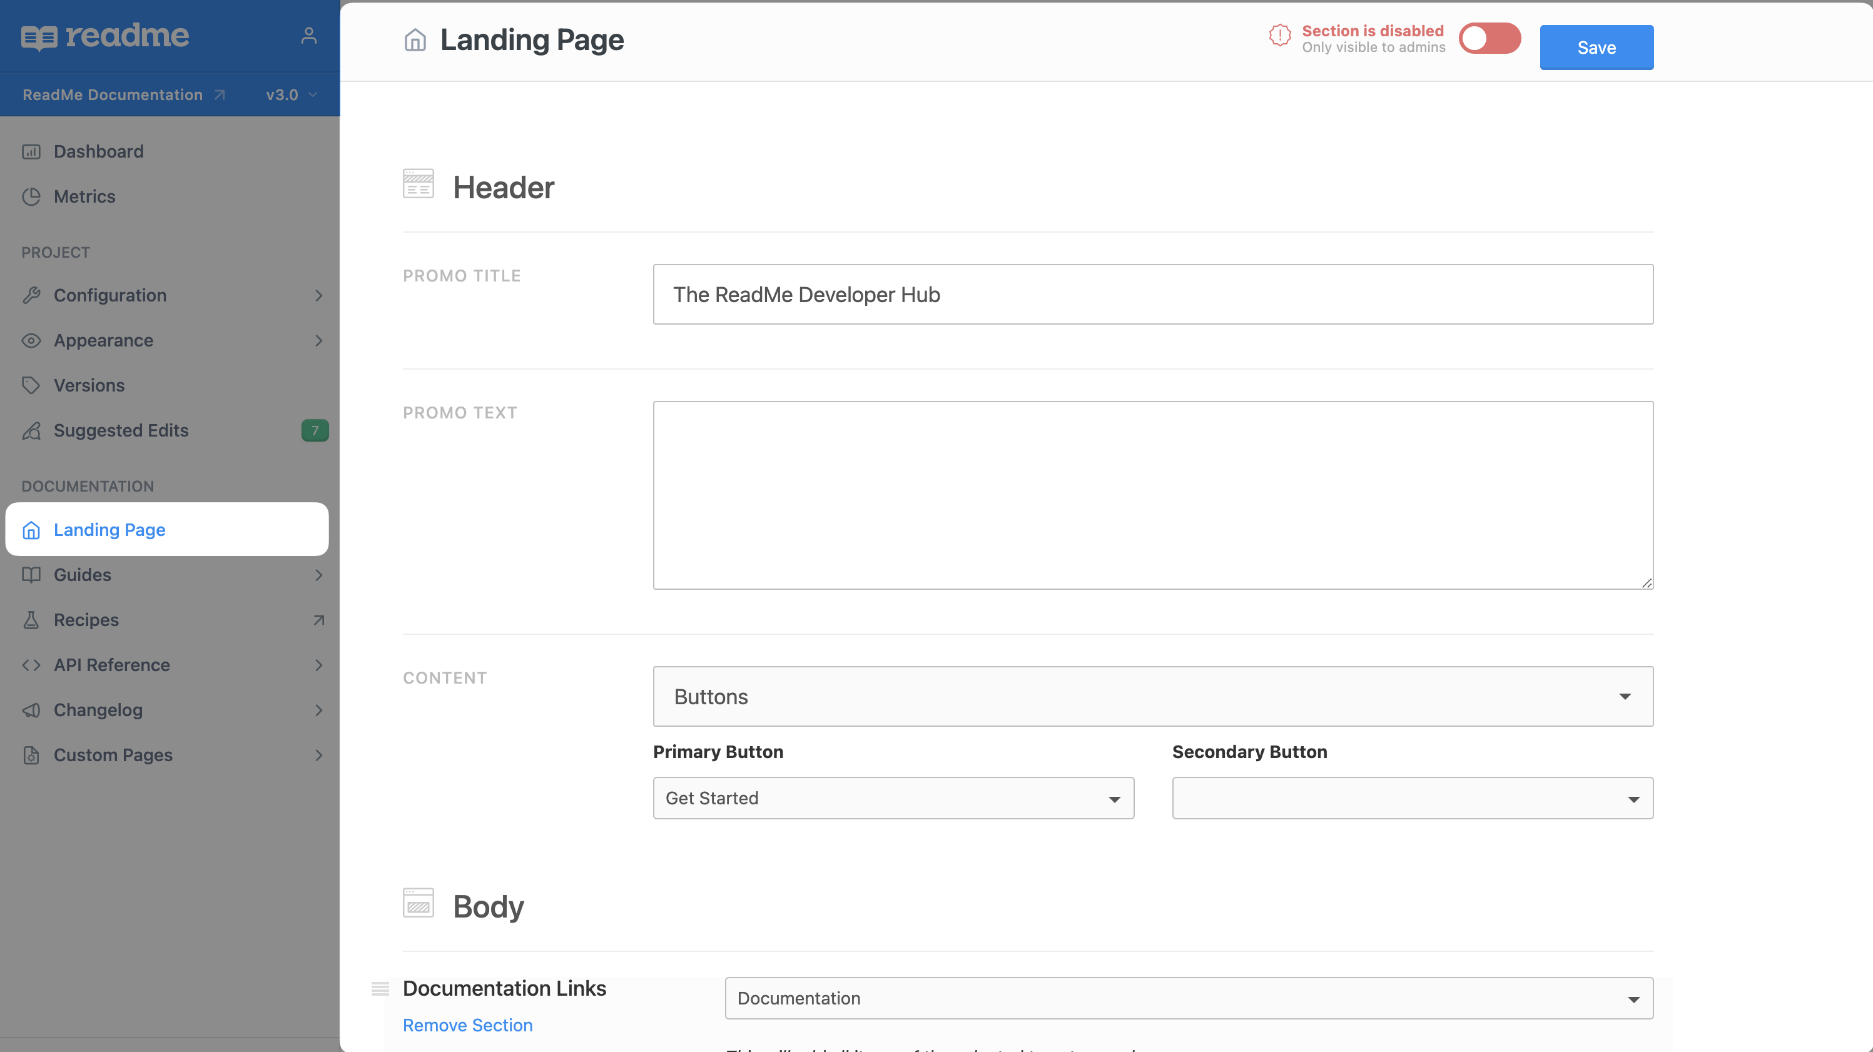
Task: Click the Promo Title input field
Action: tap(1152, 295)
